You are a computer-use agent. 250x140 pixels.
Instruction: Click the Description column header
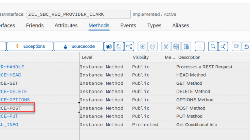point(189,57)
